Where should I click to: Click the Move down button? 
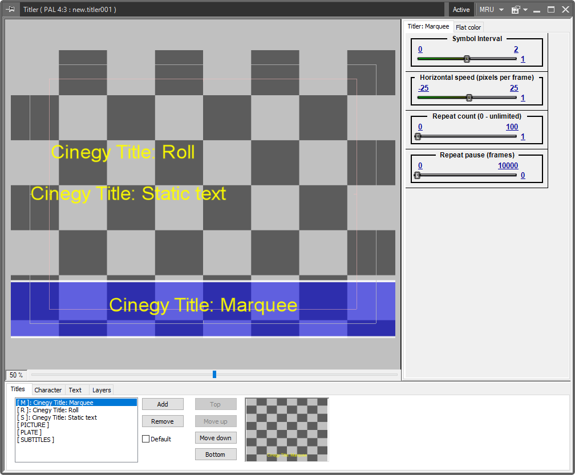tap(216, 438)
